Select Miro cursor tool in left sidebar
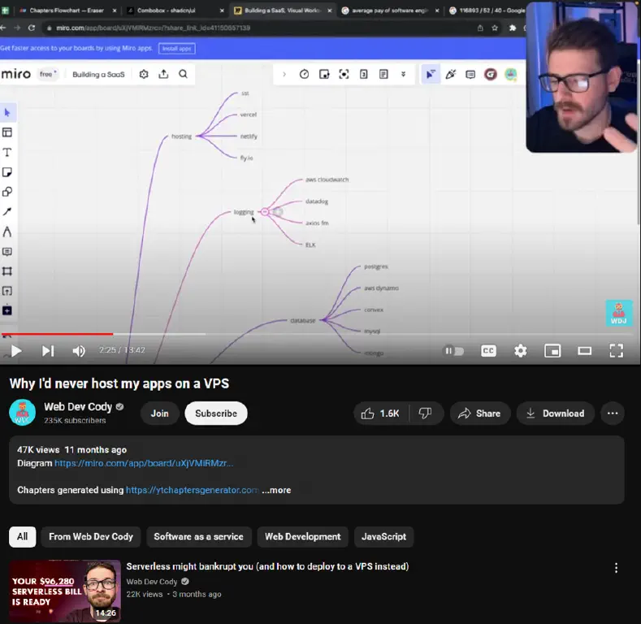This screenshot has width=641, height=624. coord(7,112)
